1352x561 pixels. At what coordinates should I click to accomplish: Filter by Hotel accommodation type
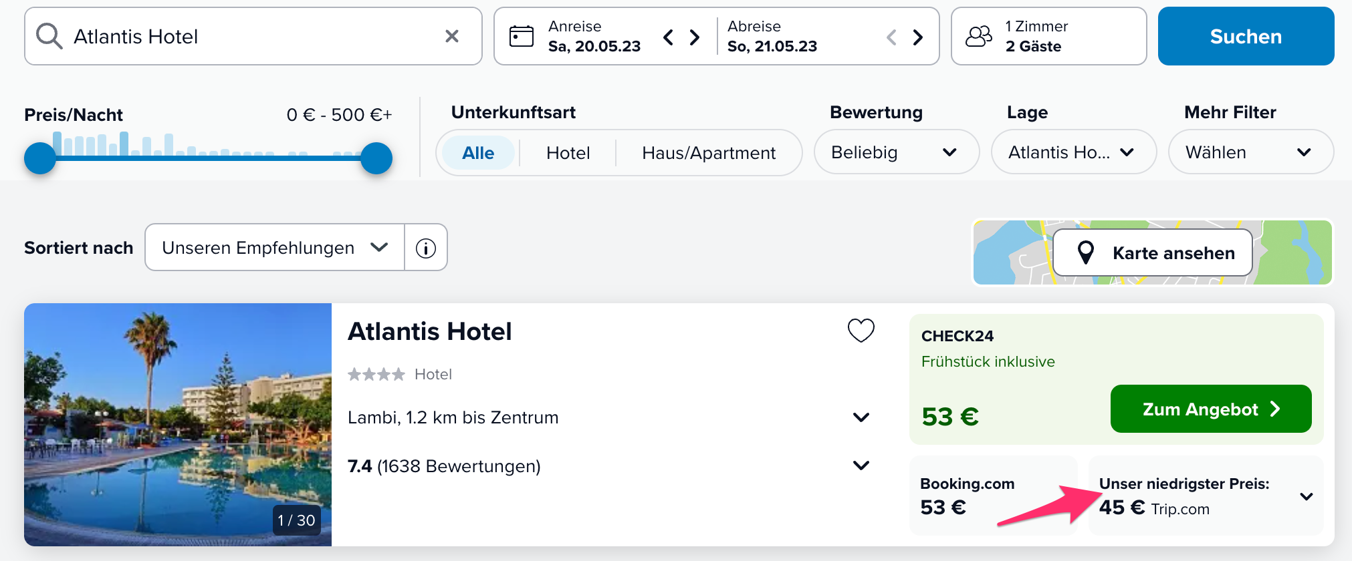[568, 153]
